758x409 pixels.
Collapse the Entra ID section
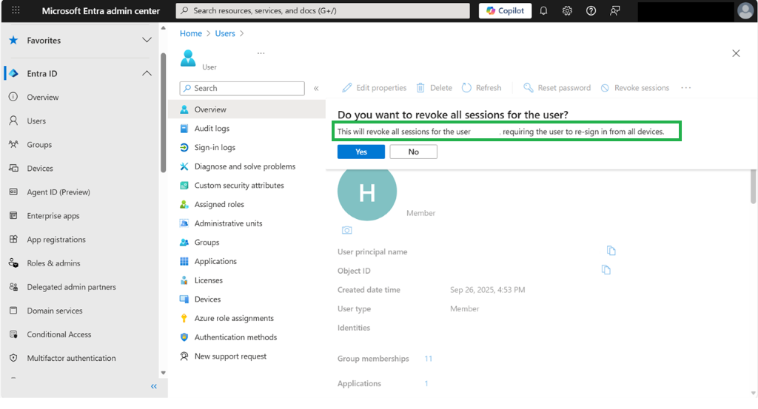click(147, 73)
